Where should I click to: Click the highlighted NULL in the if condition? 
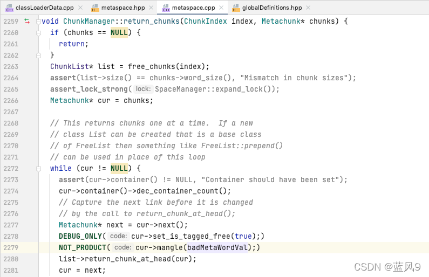coord(119,32)
